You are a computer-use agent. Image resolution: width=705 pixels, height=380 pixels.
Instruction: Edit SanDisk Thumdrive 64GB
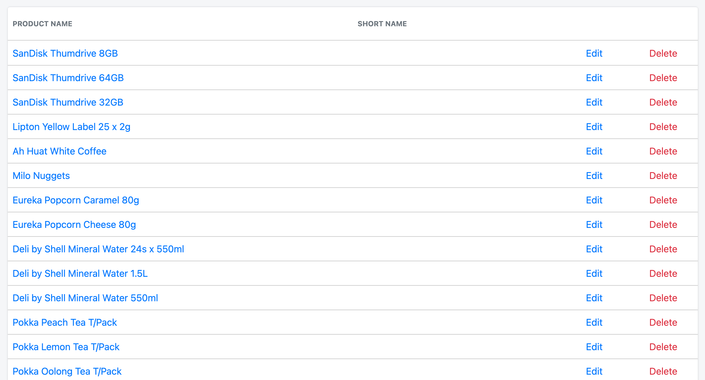click(x=594, y=78)
